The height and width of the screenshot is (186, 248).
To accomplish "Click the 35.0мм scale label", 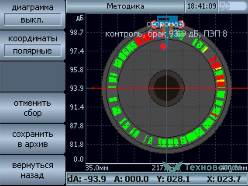I will [97, 168].
